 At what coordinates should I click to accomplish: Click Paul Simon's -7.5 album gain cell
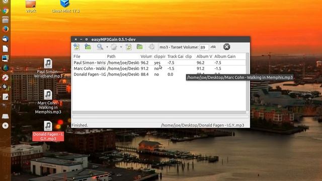[218, 63]
